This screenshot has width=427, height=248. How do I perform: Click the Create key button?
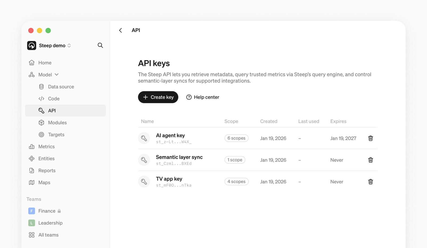coord(158,97)
